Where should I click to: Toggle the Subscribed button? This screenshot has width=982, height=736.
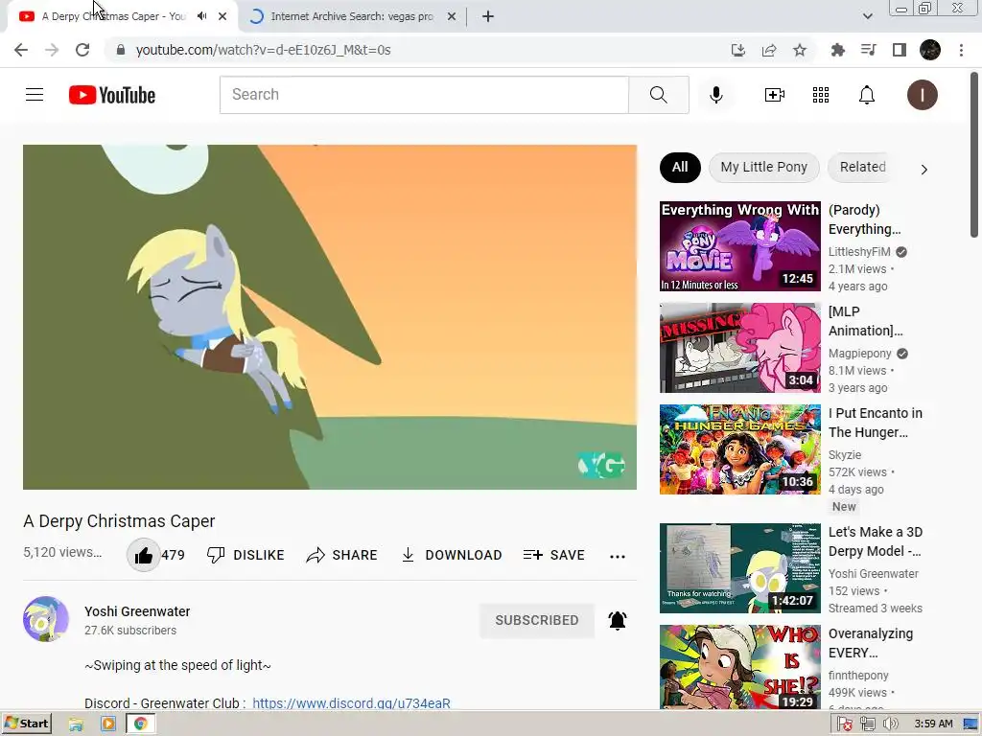tap(537, 620)
